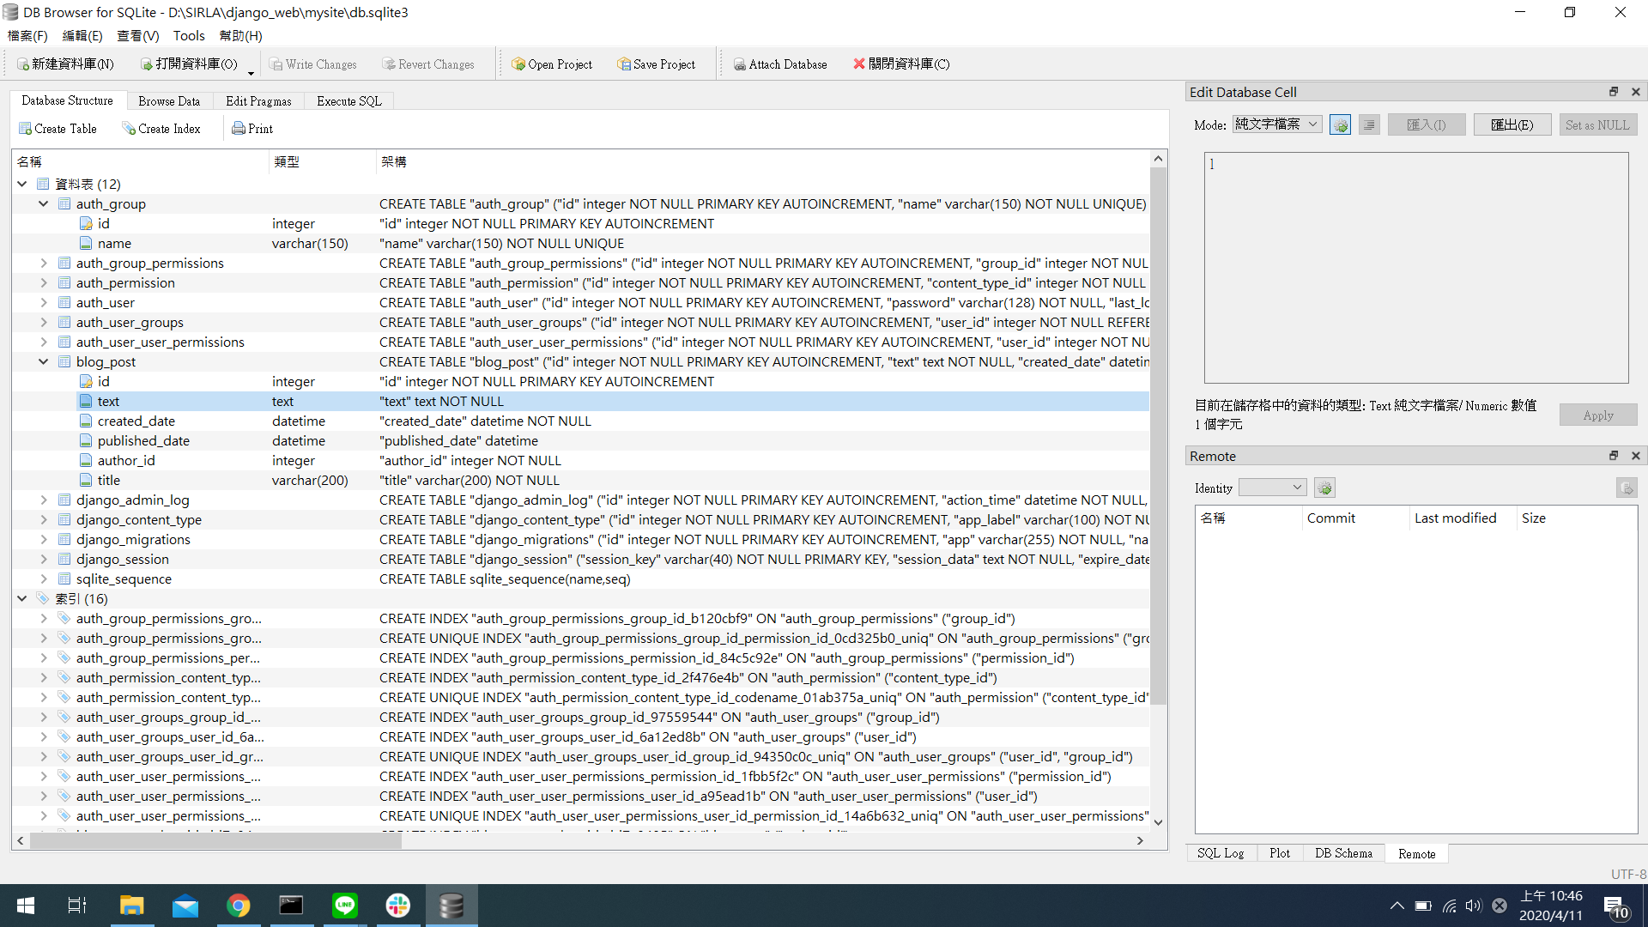The height and width of the screenshot is (927, 1648).
Task: Float the Edit Database Cell panel
Action: (x=1613, y=92)
